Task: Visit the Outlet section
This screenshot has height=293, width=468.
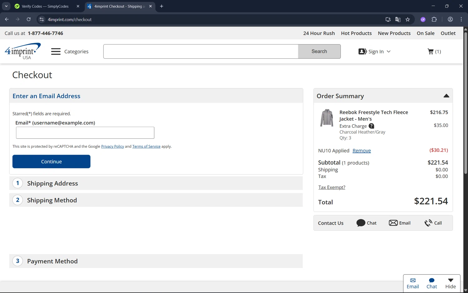Action: click(448, 33)
